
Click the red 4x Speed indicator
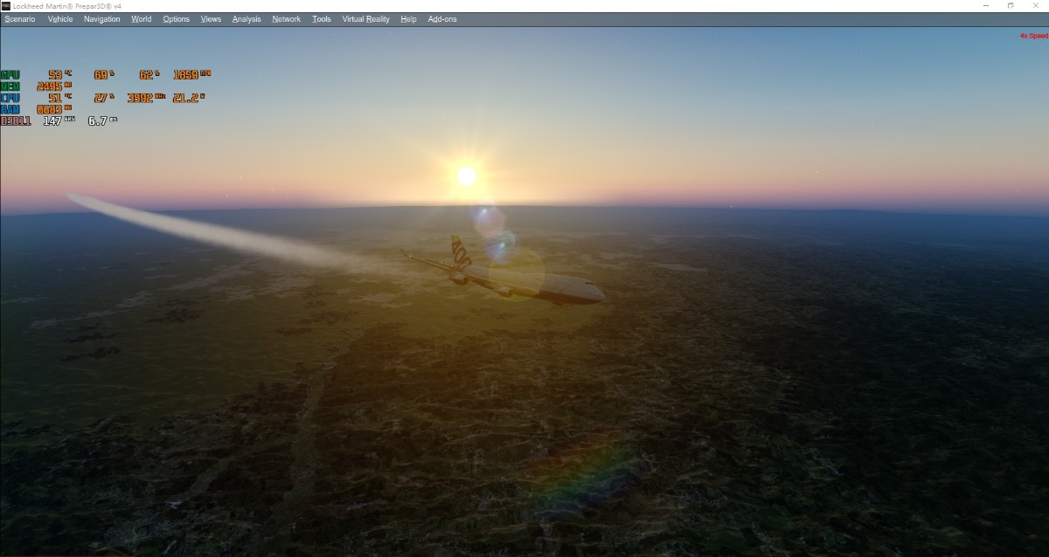tap(1033, 36)
